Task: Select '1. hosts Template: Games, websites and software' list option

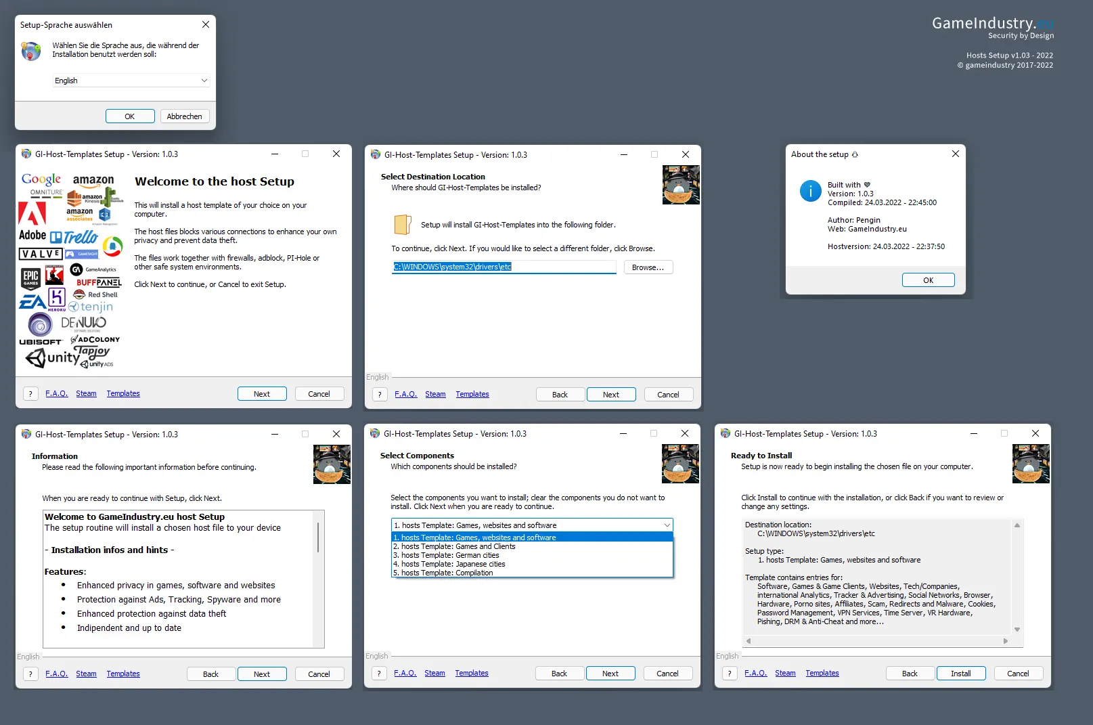Action: coord(532,537)
